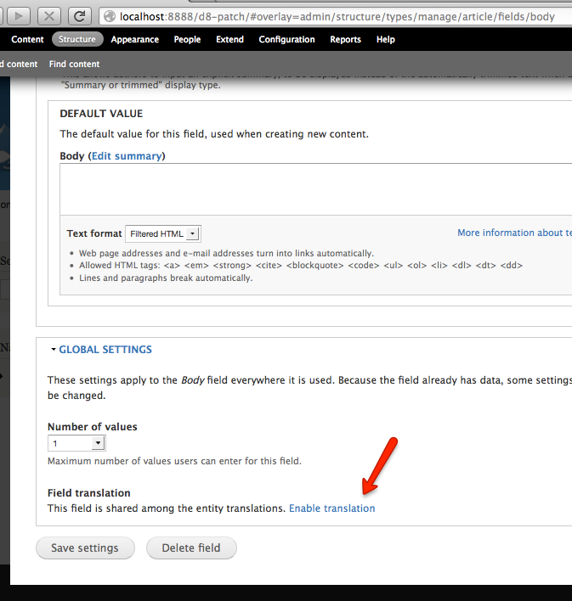Collapse the Global Settings fieldset
The height and width of the screenshot is (601, 572).
pos(105,350)
